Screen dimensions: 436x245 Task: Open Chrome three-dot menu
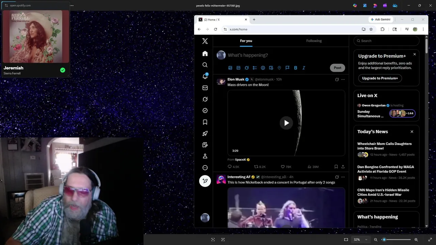click(423, 29)
